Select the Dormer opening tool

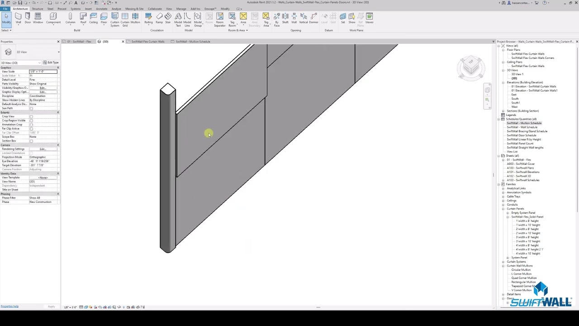point(313,19)
